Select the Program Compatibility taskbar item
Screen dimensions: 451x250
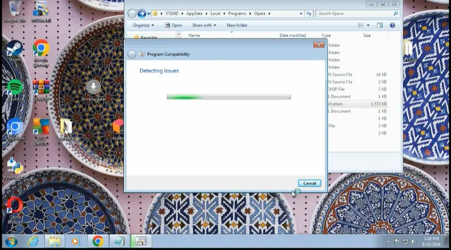[x=141, y=241]
